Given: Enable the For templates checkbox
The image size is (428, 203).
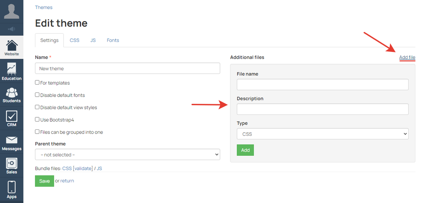Looking at the screenshot, I should (37, 82).
